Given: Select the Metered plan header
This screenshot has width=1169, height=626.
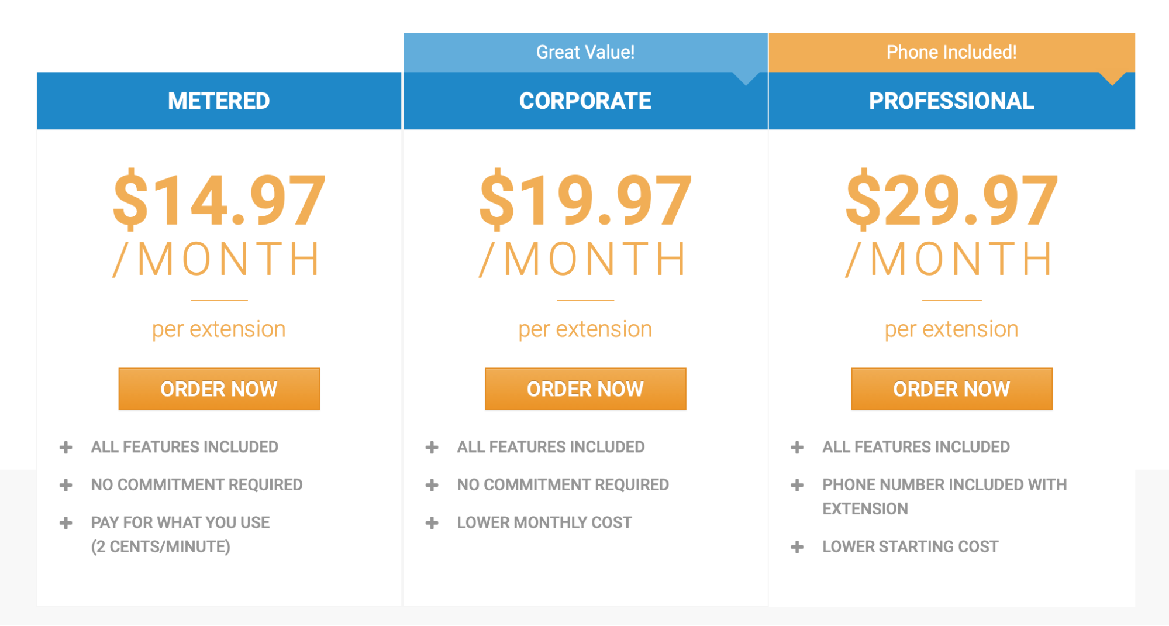Looking at the screenshot, I should (x=219, y=101).
